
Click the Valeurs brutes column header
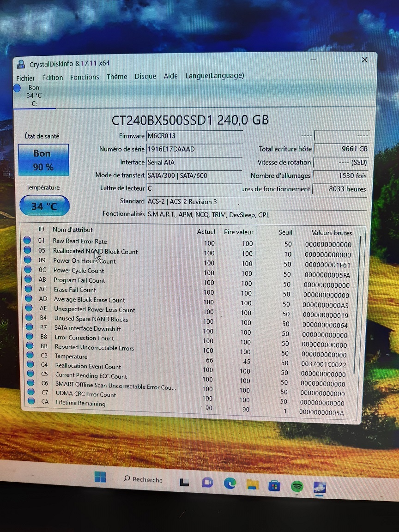(332, 233)
